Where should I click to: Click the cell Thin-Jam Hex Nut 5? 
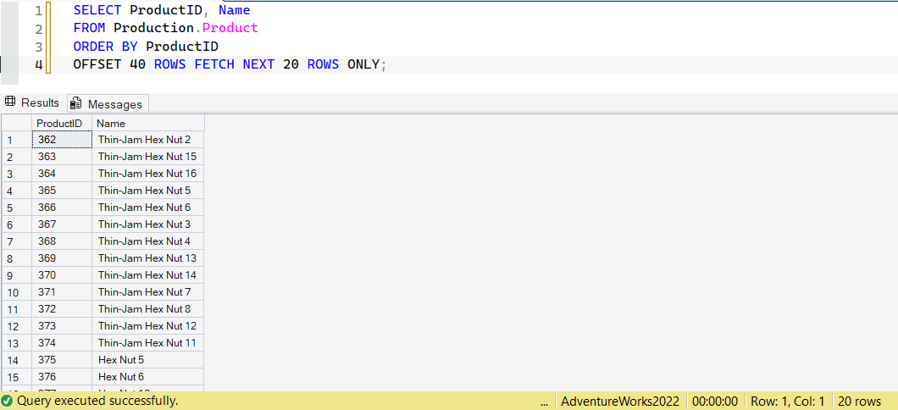147,190
